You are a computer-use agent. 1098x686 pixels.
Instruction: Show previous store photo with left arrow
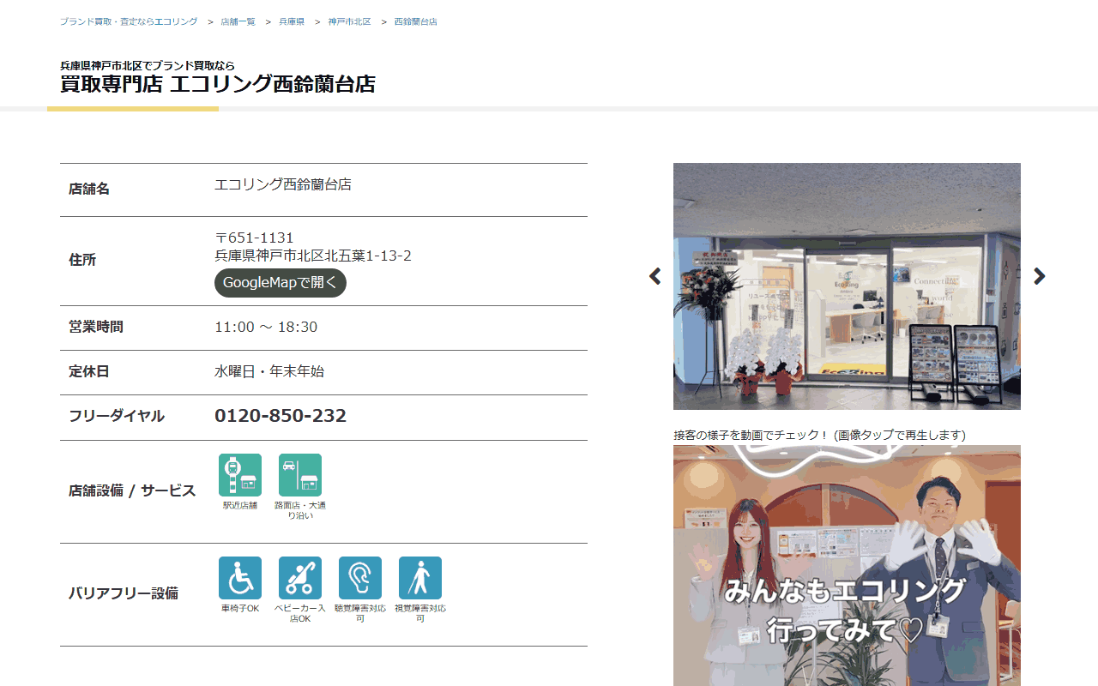(655, 276)
